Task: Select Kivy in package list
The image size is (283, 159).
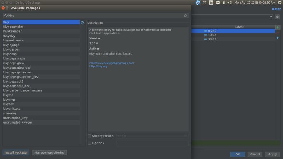Action: click(x=41, y=22)
